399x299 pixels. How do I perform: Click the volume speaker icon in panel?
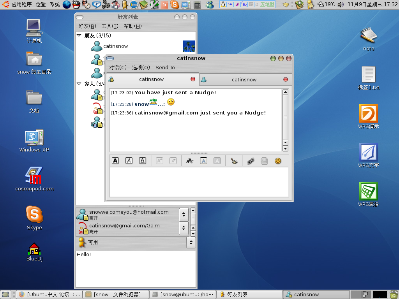[x=341, y=4]
